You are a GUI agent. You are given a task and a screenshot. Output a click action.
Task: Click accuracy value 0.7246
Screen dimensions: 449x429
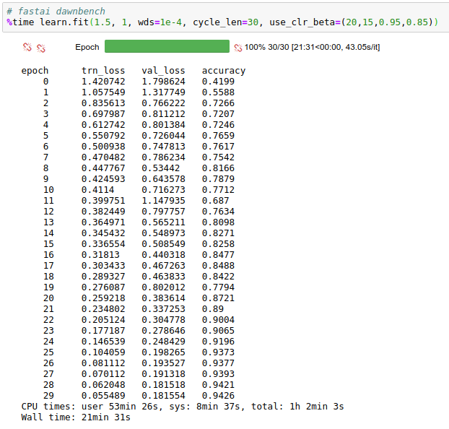click(218, 125)
